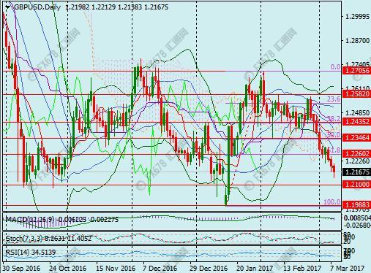Image resolution: width=371 pixels, height=273 pixels.
Task: Select the current price 1.21675 black label
Action: 356,172
